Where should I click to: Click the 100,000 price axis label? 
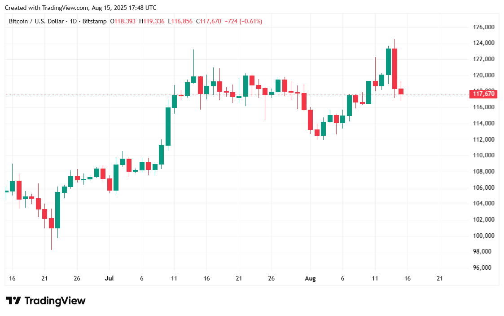484,236
